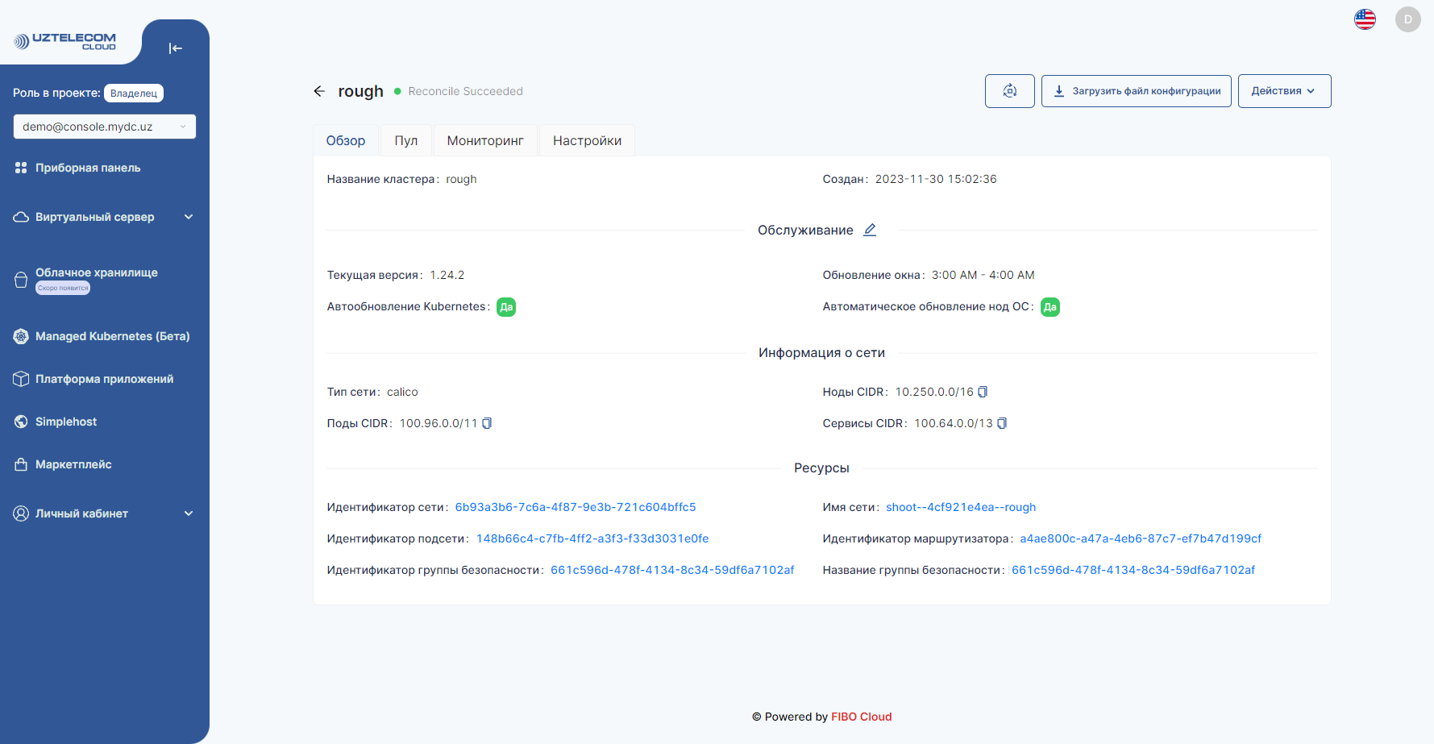Copy the Nodes CIDR value
1434x744 pixels.
[x=983, y=392]
